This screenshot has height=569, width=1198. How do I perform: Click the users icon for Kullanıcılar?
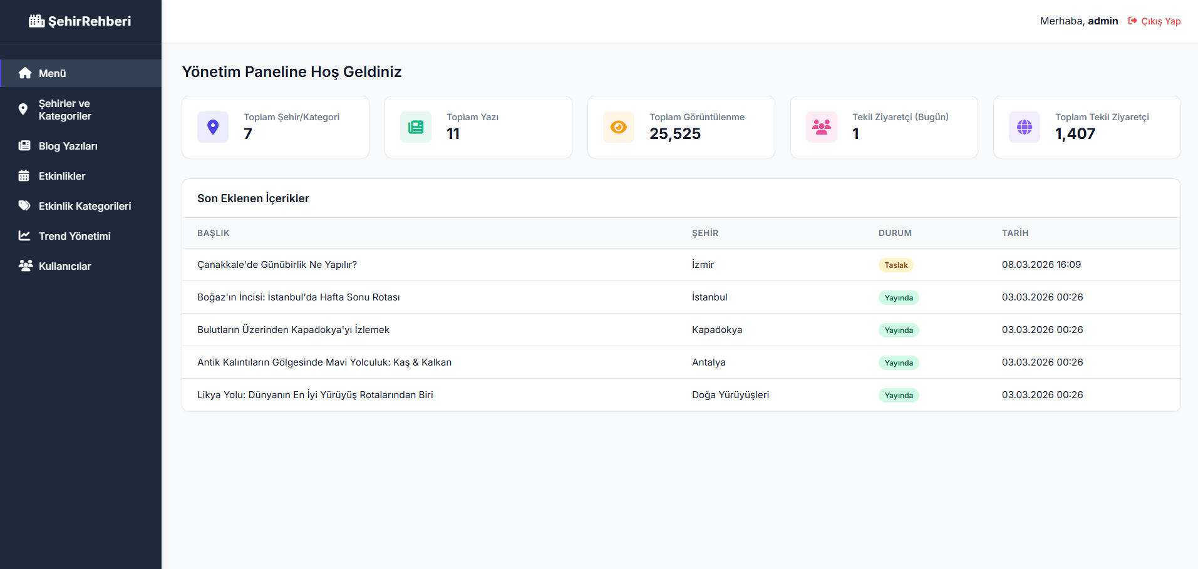pyautogui.click(x=25, y=266)
